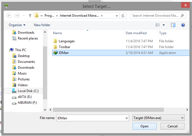Screen dimensions: 192x136
Task: Click the hIBURAN (F:) drive icon
Action: pyautogui.click(x=14, y=103)
